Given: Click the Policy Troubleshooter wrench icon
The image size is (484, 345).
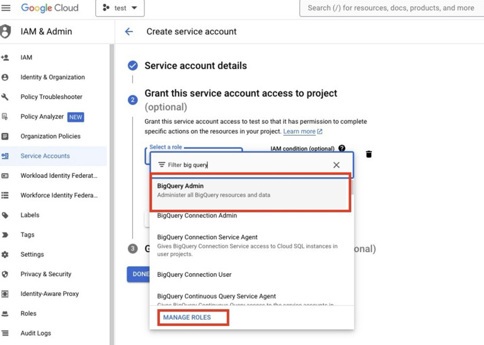Looking at the screenshot, I should (6, 97).
